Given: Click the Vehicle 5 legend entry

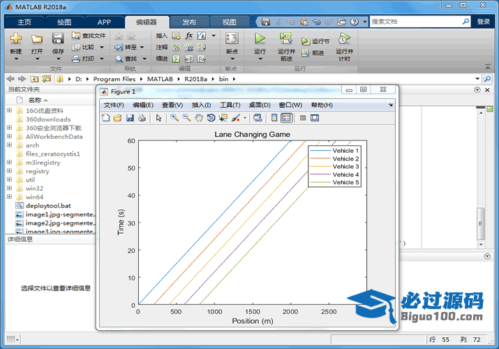Looking at the screenshot, I should point(334,182).
